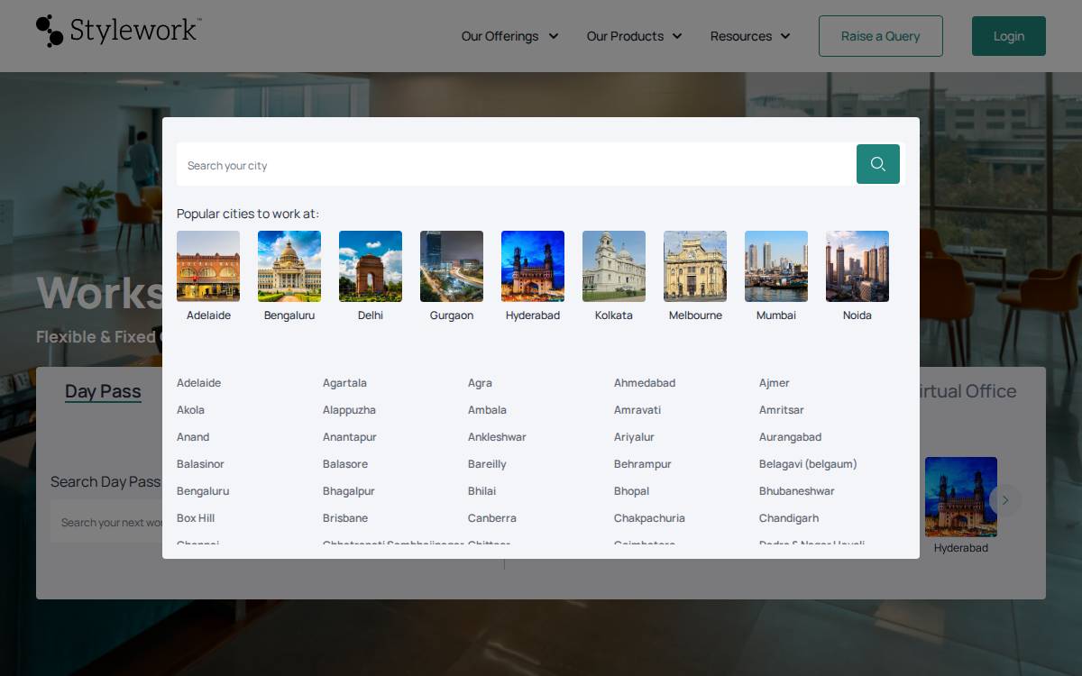
Task: Pick Bhopal in the city list
Action: click(x=631, y=491)
